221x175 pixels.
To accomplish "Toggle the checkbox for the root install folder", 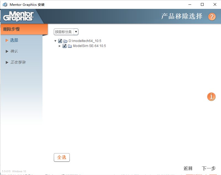I will click(x=60, y=41).
